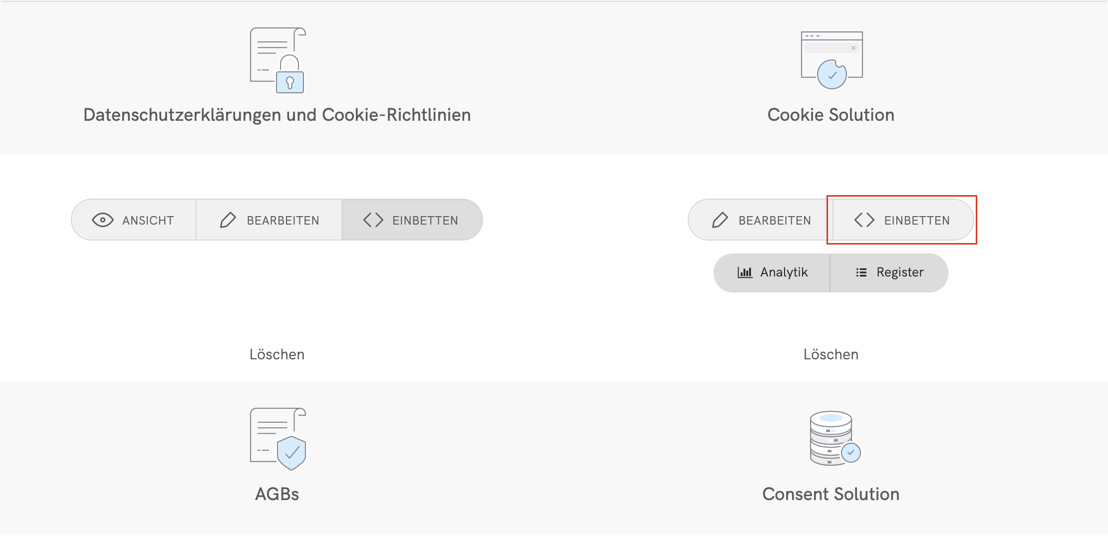The width and height of the screenshot is (1108, 540).
Task: Click the AGBs document shield icon
Action: [277, 439]
